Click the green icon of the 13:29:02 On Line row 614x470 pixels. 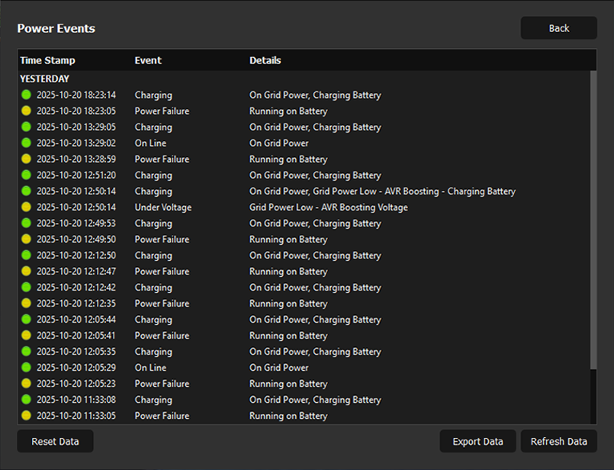26,143
